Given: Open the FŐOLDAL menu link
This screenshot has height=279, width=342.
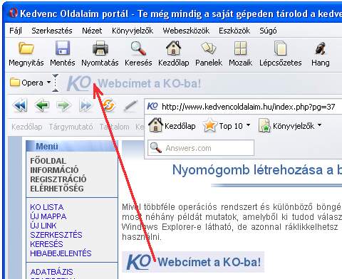Looking at the screenshot, I should (48, 161).
